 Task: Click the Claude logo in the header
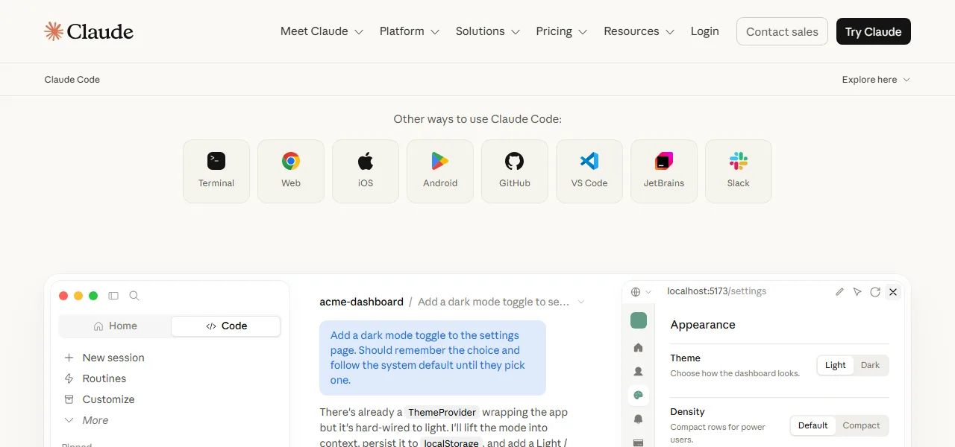tap(89, 31)
